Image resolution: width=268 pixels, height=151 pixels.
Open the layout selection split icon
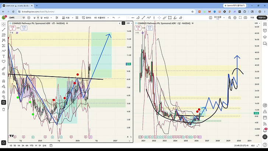211,18
